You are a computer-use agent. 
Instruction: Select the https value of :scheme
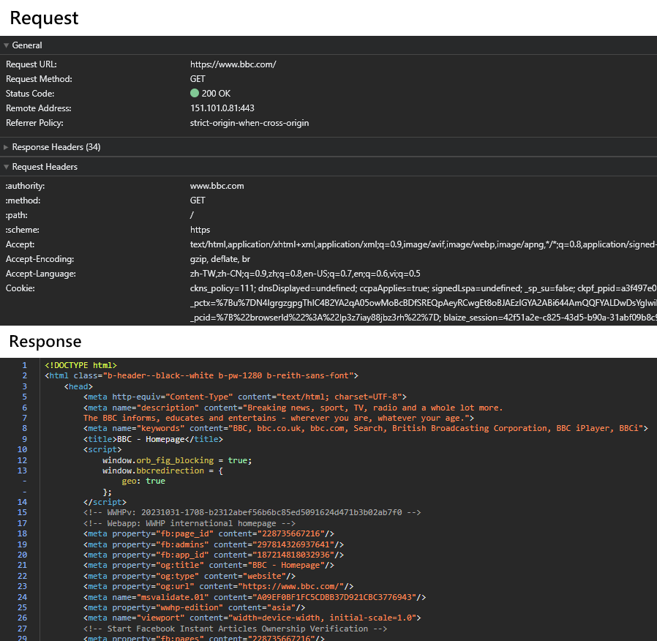[x=200, y=230]
